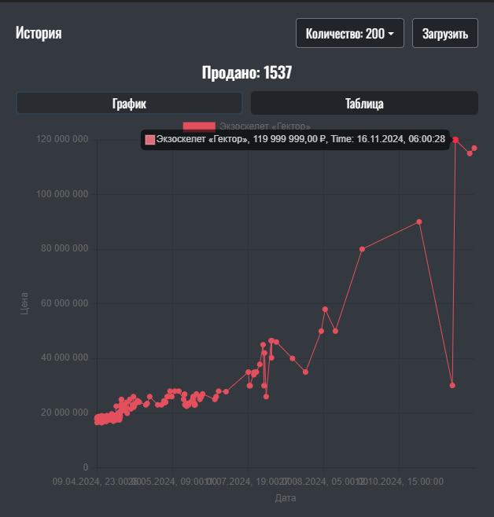Click the 30 000 000 dip point at right
This screenshot has height=517, width=494.
tap(452, 385)
